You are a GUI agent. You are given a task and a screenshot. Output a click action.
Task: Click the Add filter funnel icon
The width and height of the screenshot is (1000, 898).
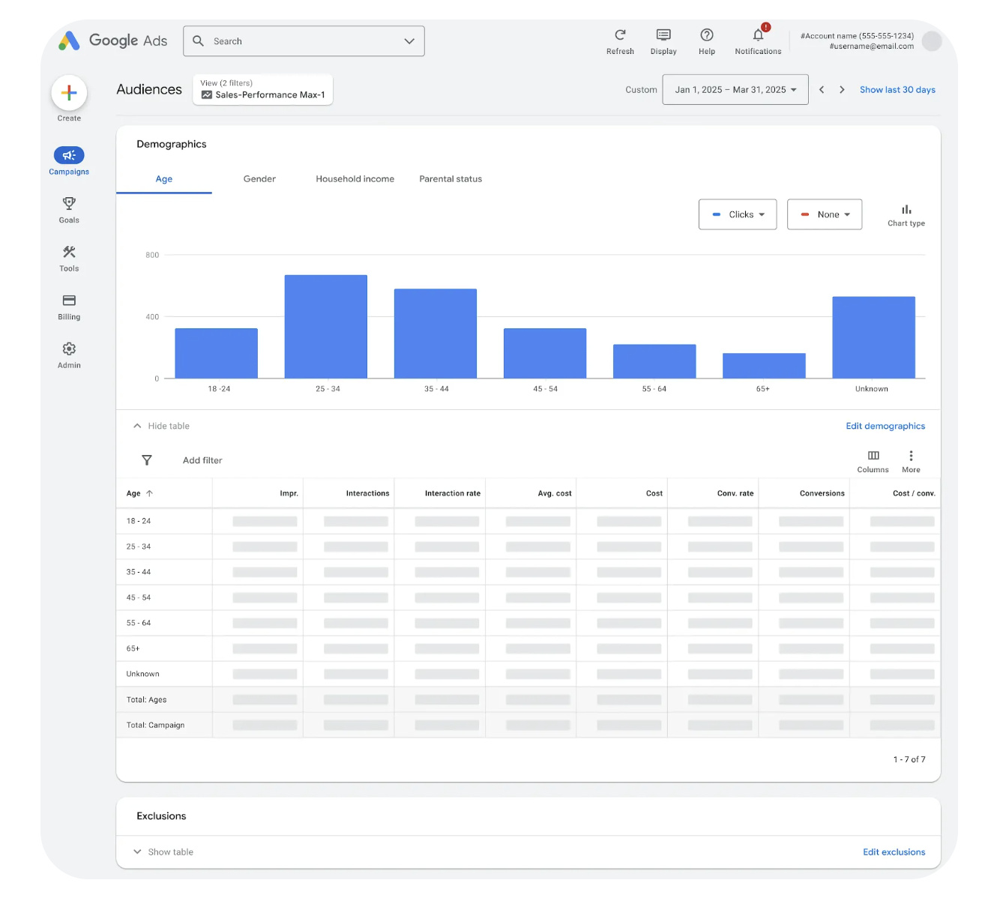(147, 460)
